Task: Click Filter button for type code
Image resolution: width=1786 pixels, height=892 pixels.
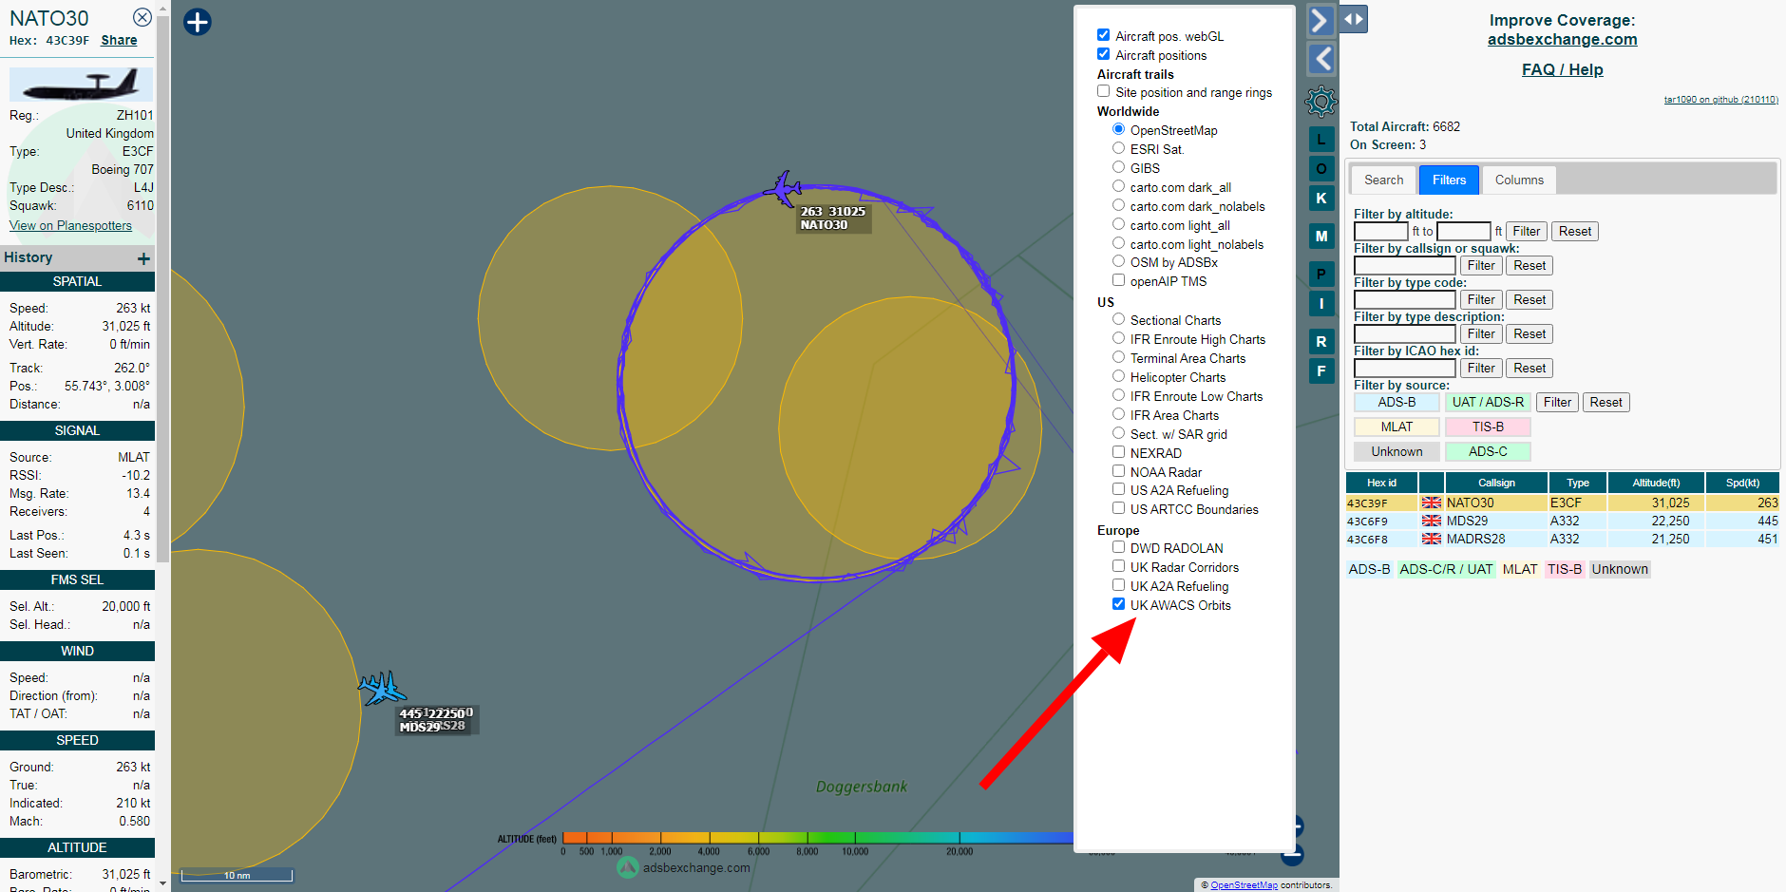Action: 1480,299
